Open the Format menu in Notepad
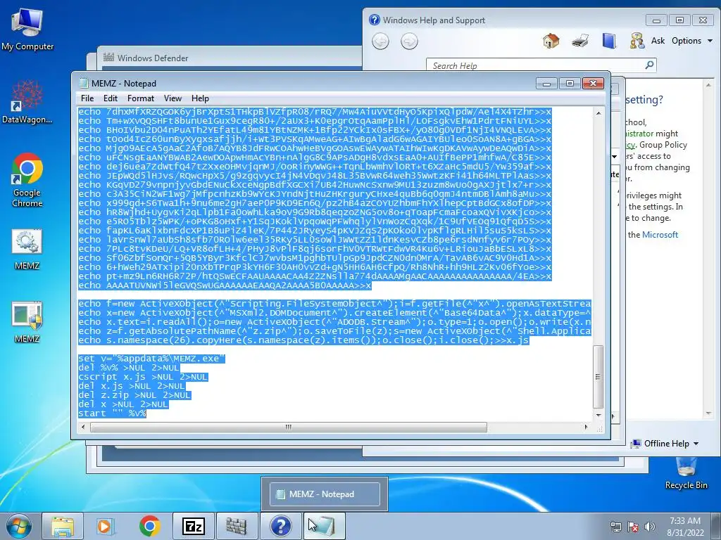 click(141, 98)
